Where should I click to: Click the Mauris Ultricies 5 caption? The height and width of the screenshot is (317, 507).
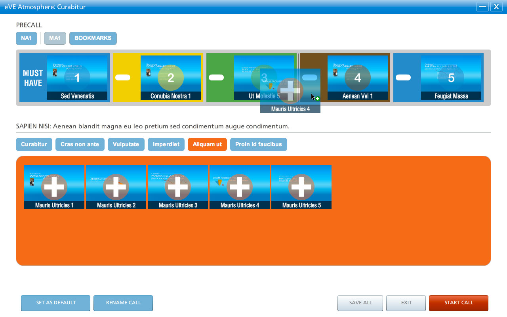[x=301, y=205]
